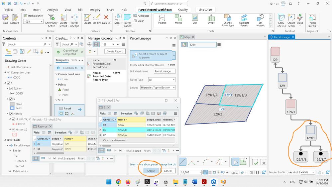Select the 129/1/A row in S table
Viewport: 332px width, 187px height.
[138, 135]
